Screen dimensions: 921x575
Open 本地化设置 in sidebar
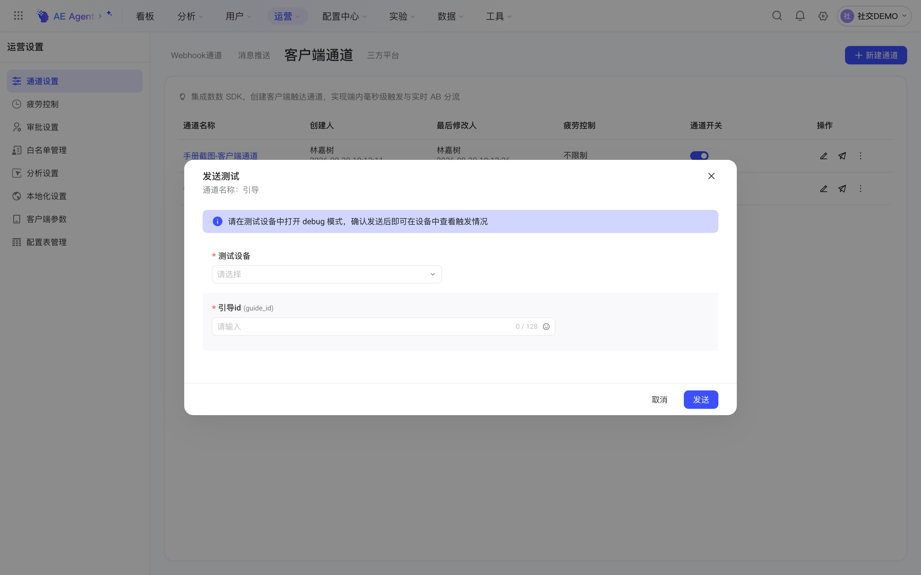click(x=75, y=196)
